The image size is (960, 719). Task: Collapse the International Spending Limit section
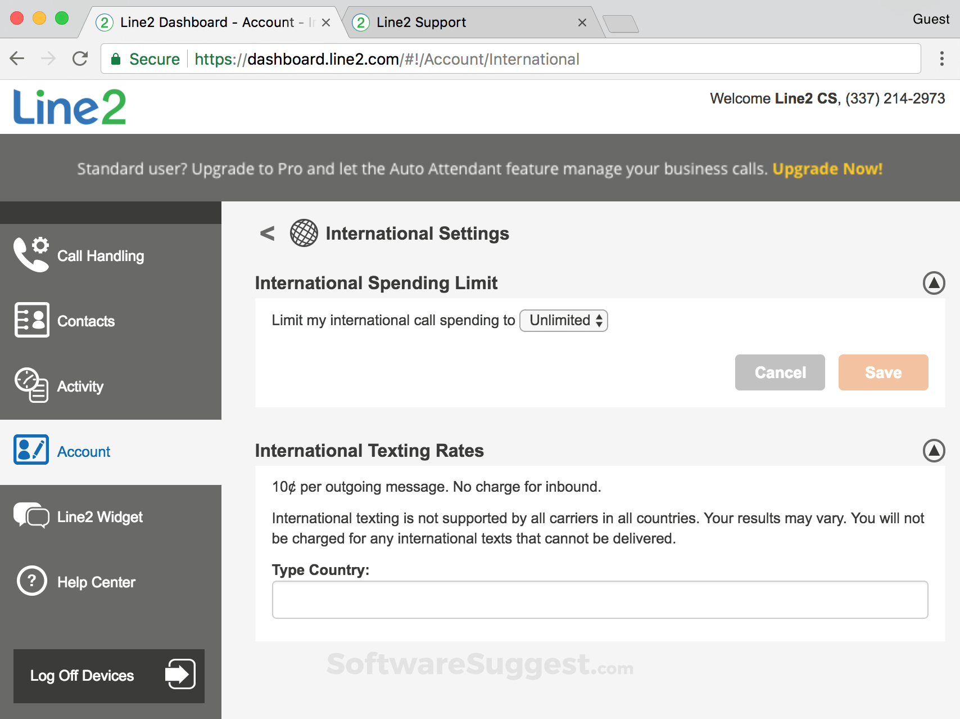click(x=934, y=283)
